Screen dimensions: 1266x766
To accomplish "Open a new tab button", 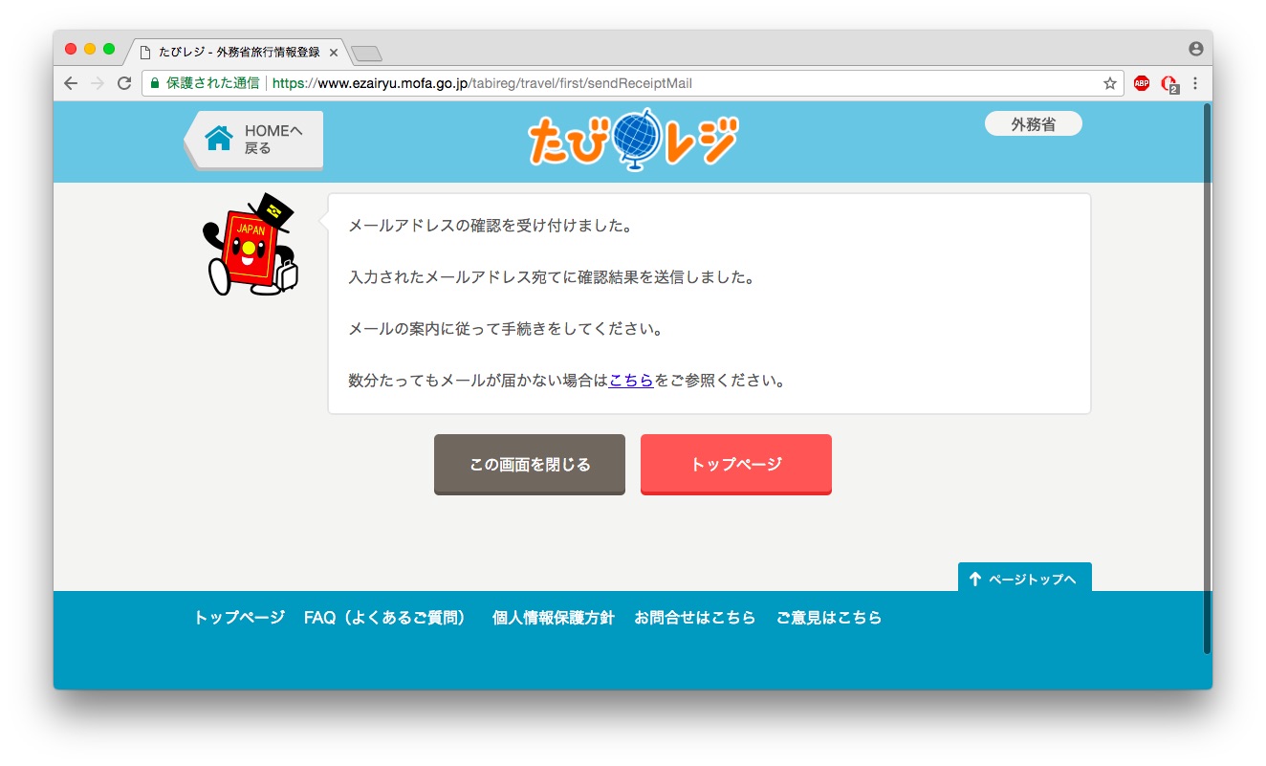I will (x=367, y=53).
